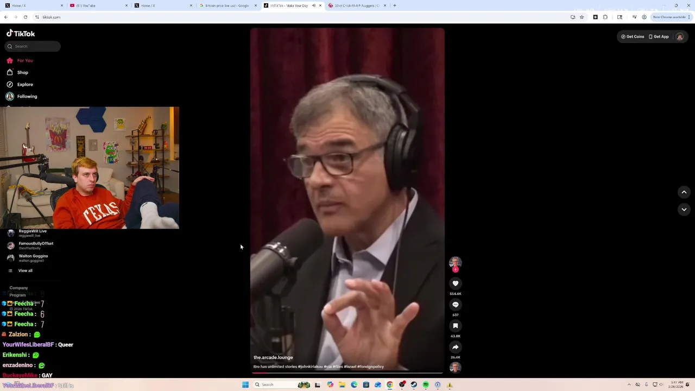Open the taskbar clock and date
This screenshot has height=391, width=695.
click(677, 384)
